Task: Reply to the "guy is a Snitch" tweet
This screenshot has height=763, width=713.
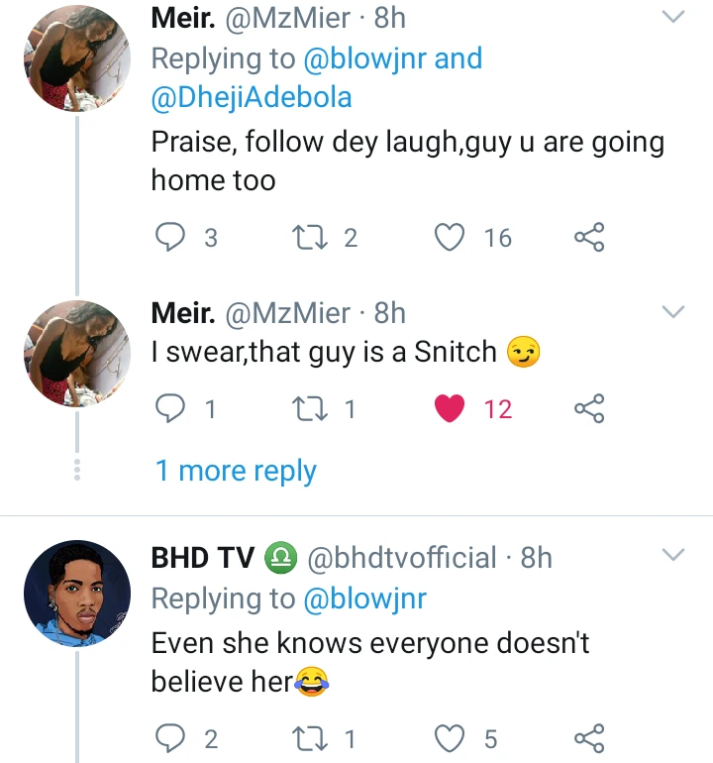Action: click(171, 408)
